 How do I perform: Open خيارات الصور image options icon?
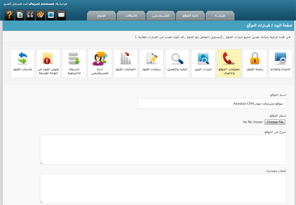point(203,63)
